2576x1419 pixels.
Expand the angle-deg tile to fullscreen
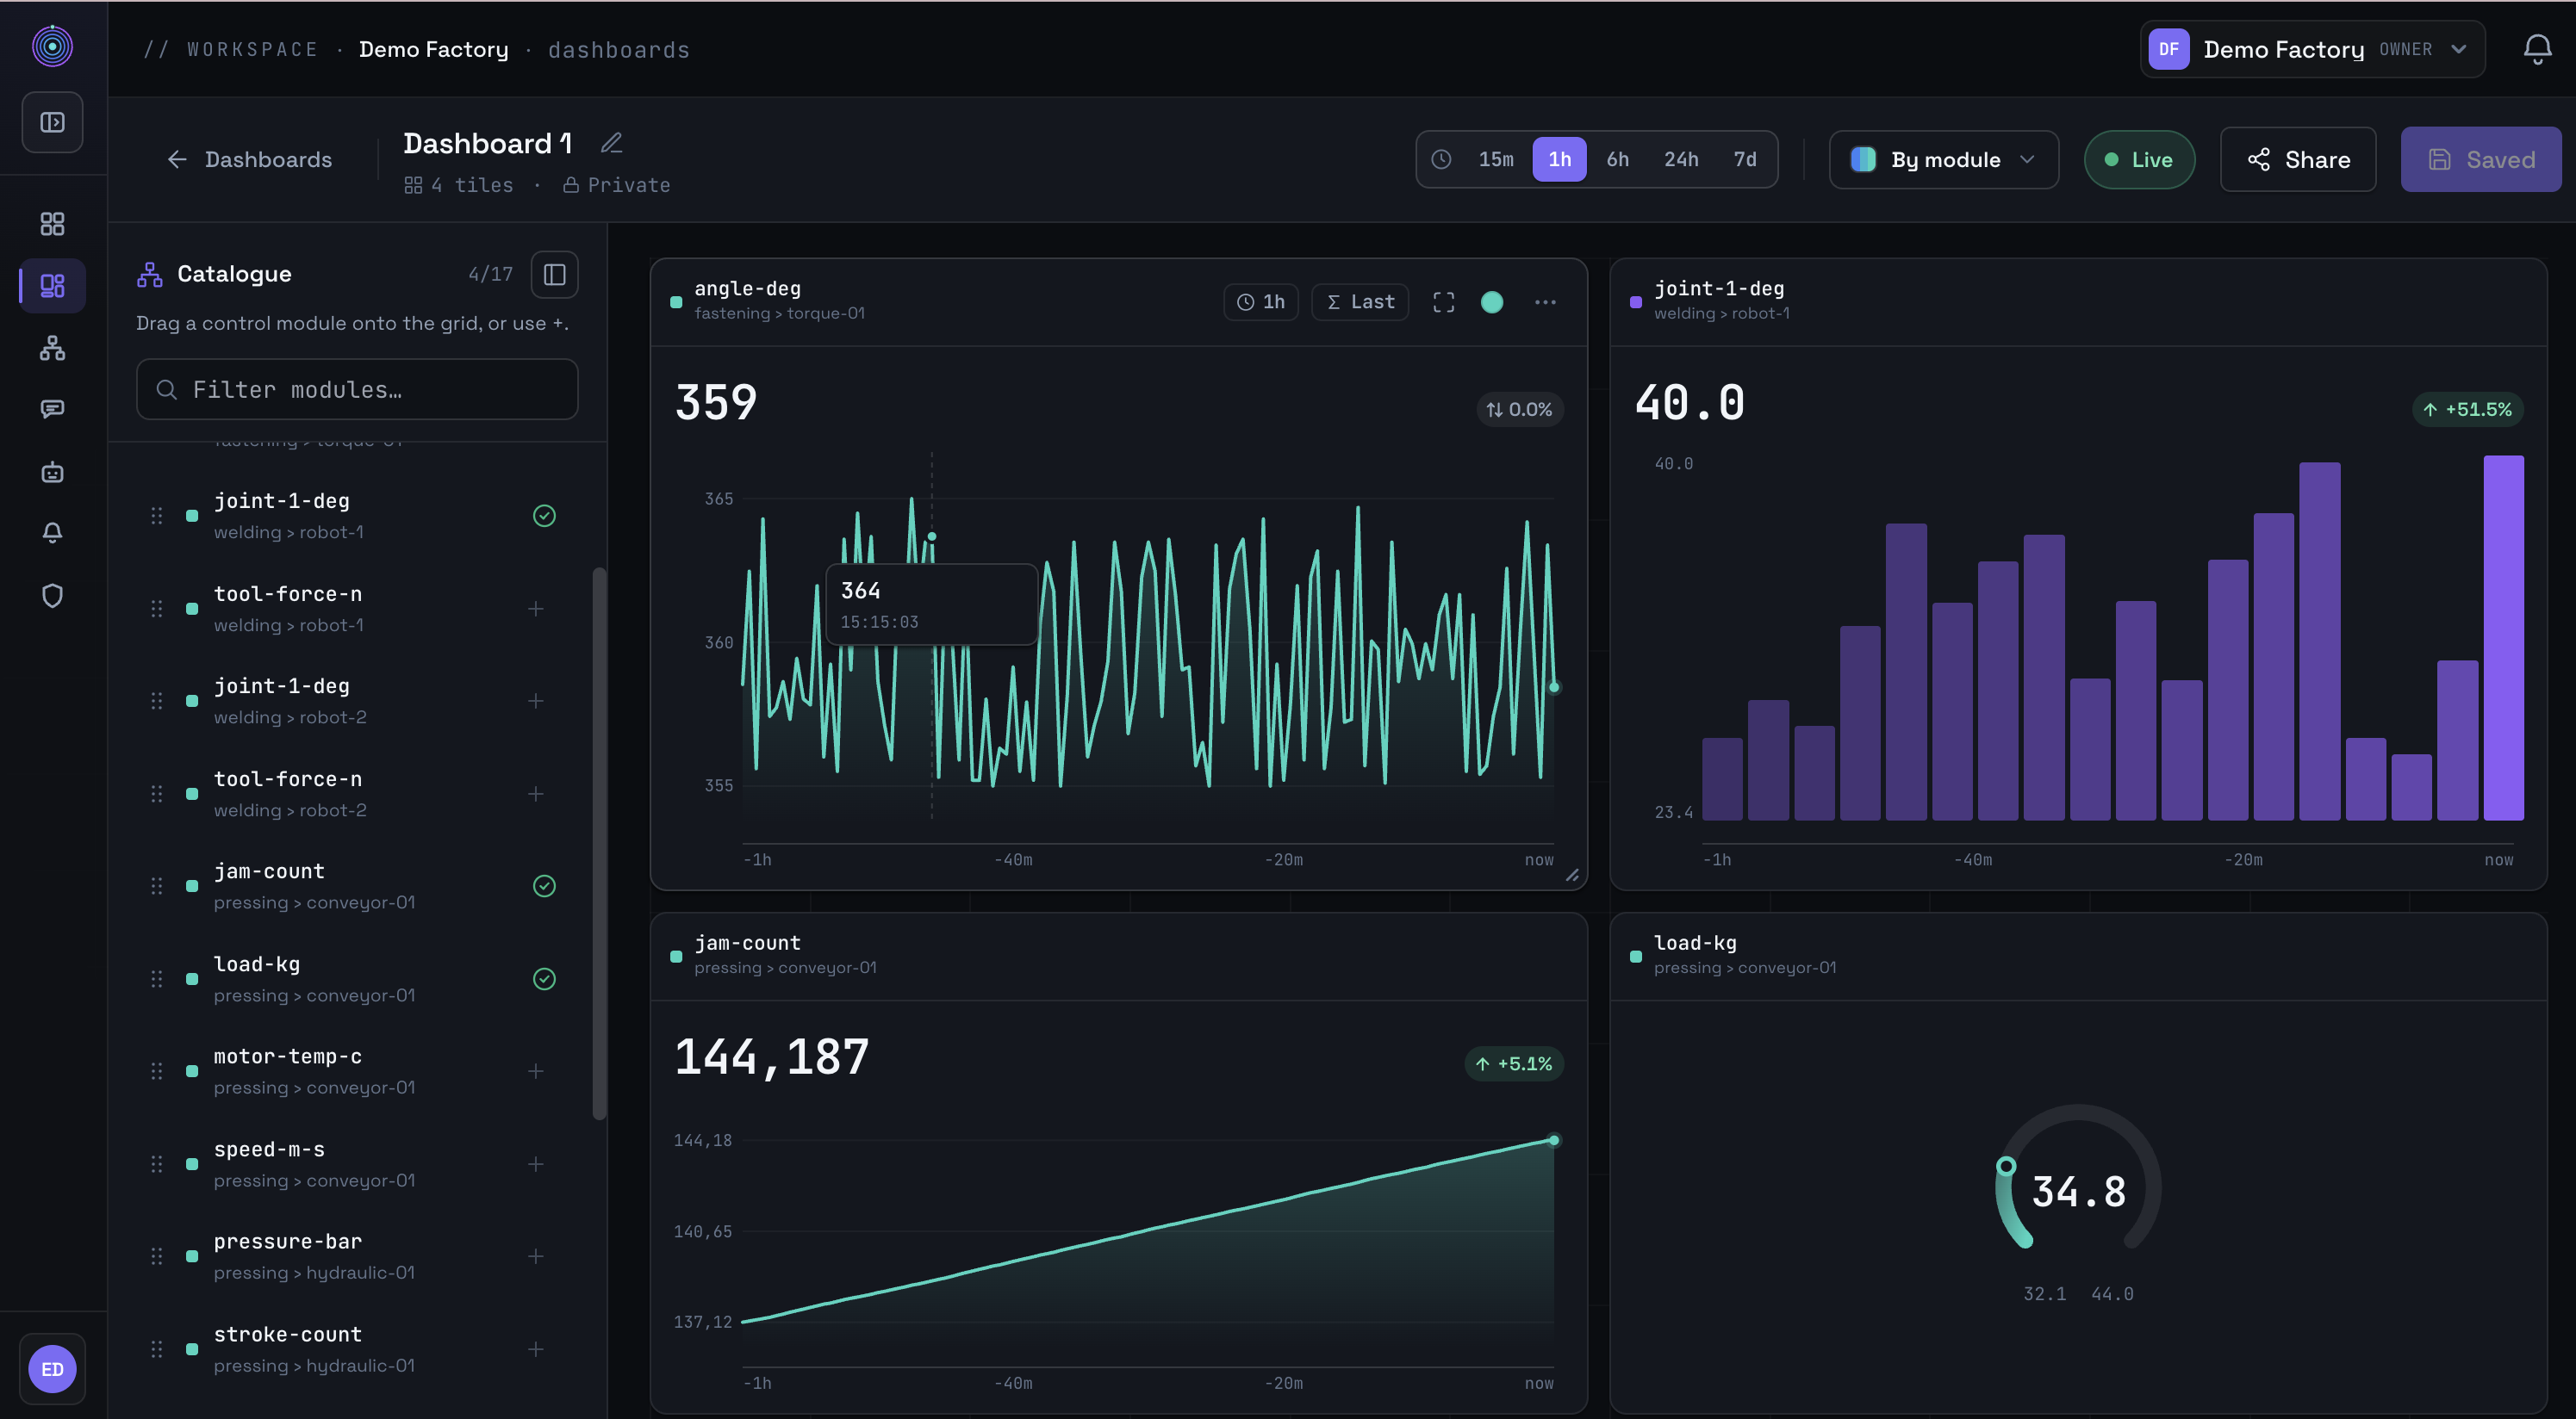[x=1443, y=301]
